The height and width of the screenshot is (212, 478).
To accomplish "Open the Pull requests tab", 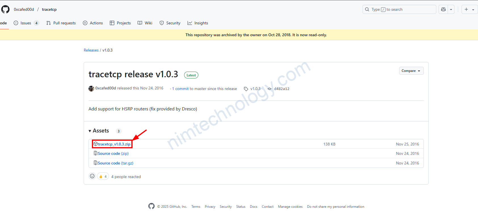I will click(61, 23).
